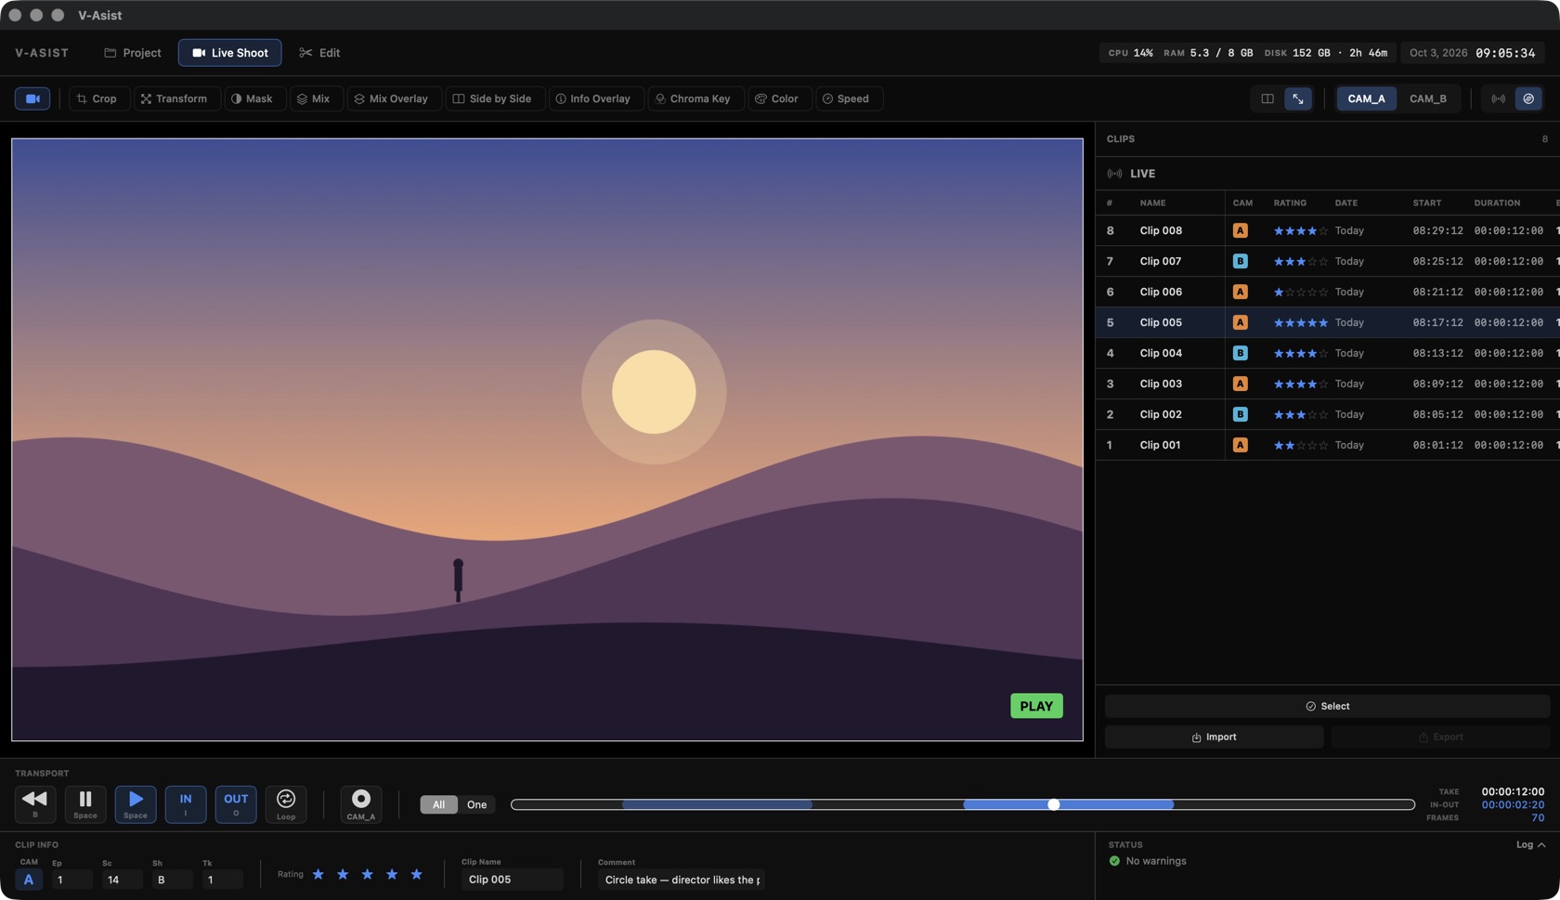1560x900 pixels.
Task: Start playback with the blue Play button
Action: pos(136,804)
